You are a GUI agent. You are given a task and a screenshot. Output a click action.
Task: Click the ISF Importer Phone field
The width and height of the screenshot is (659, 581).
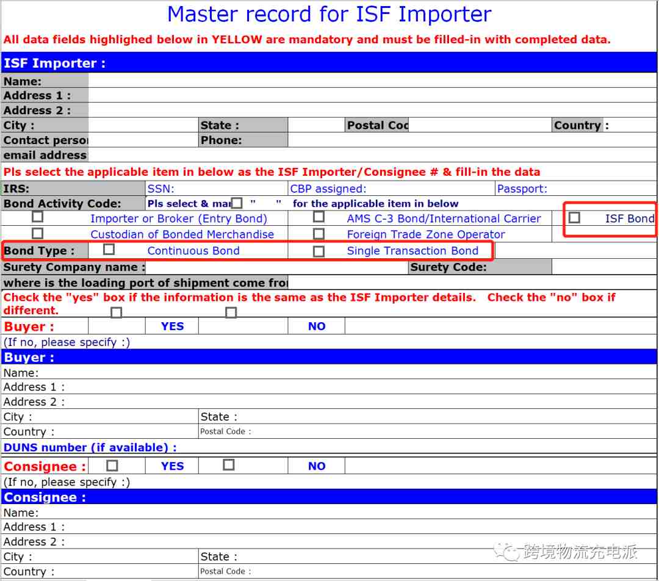[472, 140]
